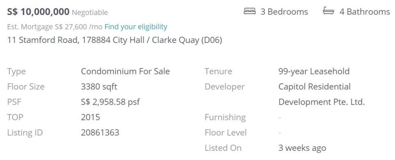Click the Furnishing field label

225,117
